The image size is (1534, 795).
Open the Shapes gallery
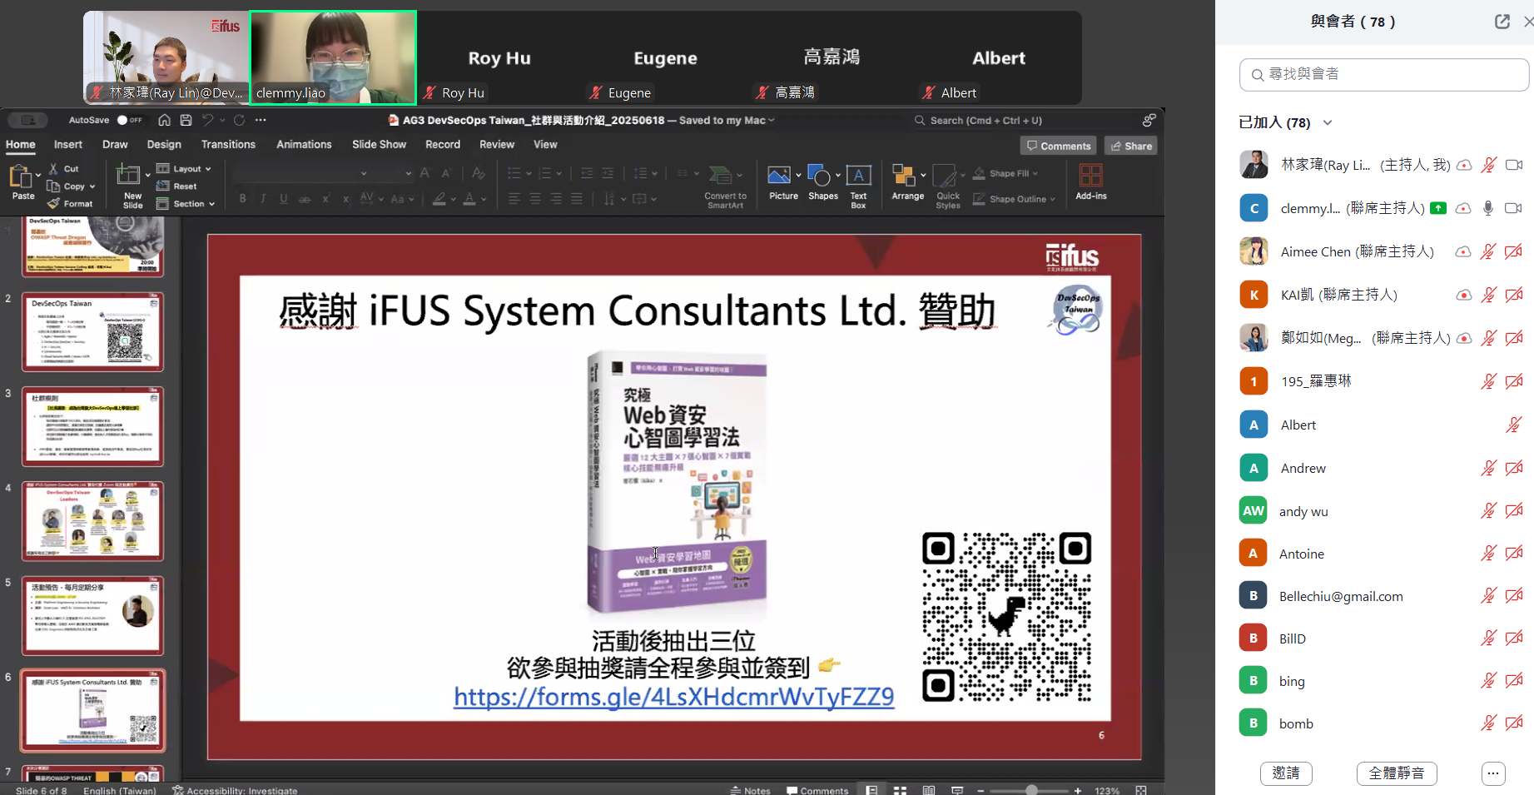pos(820,176)
